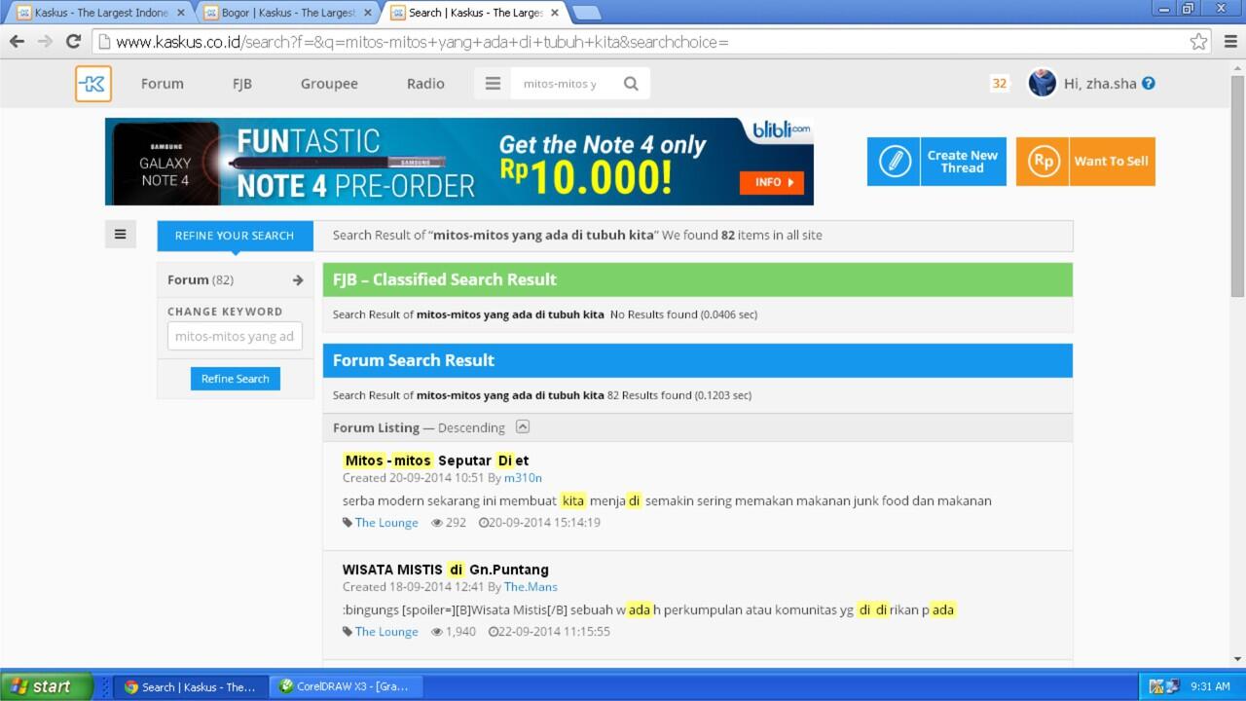Click the pencil icon on Create New Thread
The height and width of the screenshot is (701, 1246).
[895, 161]
